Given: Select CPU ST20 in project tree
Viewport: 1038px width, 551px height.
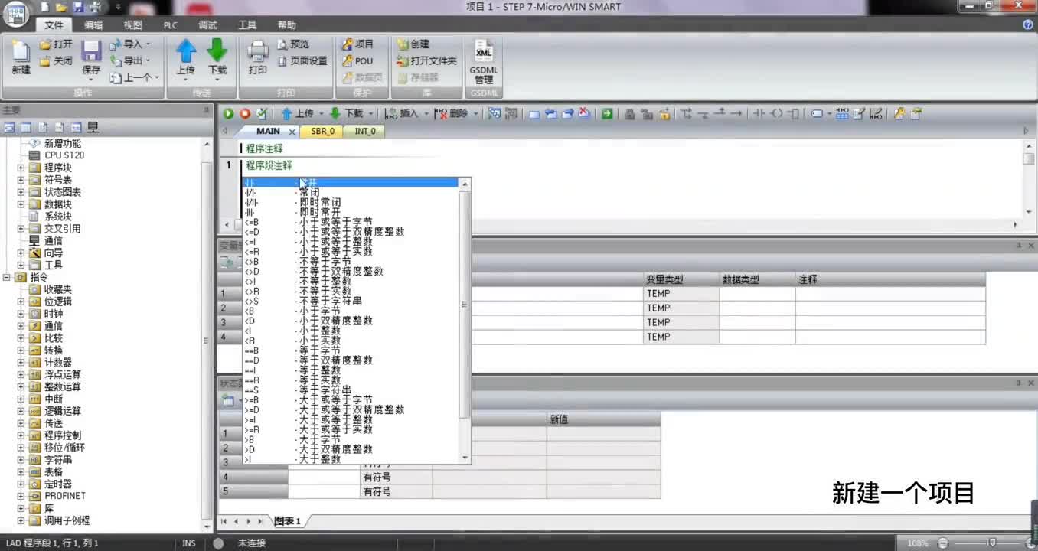Looking at the screenshot, I should click(64, 155).
